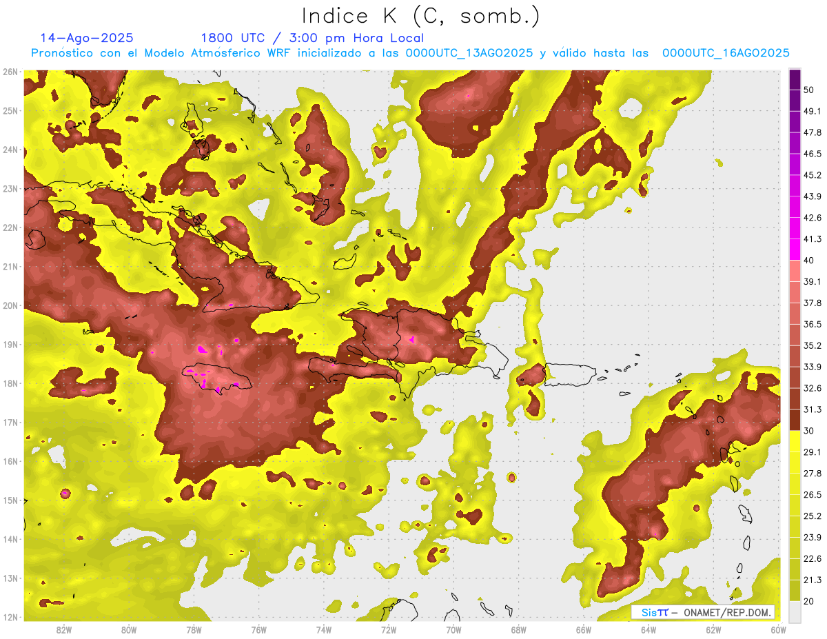Click the "14N" latitude label
Image resolution: width=827 pixels, height=639 pixels.
[x=10, y=539]
